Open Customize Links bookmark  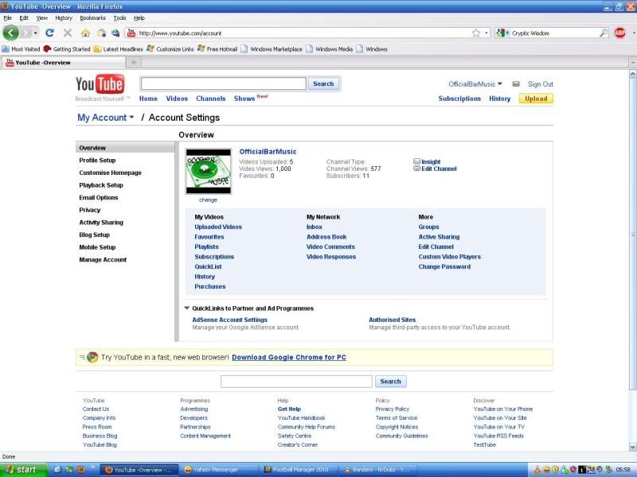pyautogui.click(x=170, y=49)
